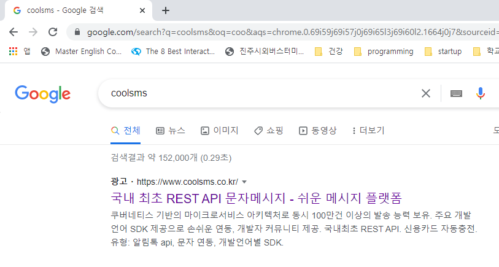Image resolution: width=499 pixels, height=267 pixels.
Task: Open The 8 Best Interact... bookmark
Action: point(173,51)
